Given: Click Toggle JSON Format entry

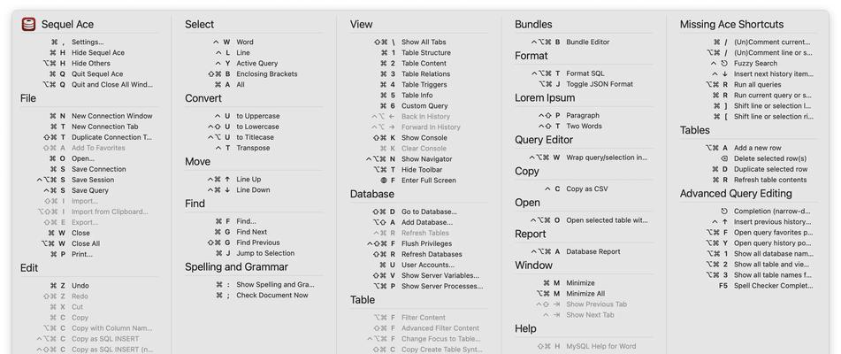Looking at the screenshot, I should pos(600,84).
